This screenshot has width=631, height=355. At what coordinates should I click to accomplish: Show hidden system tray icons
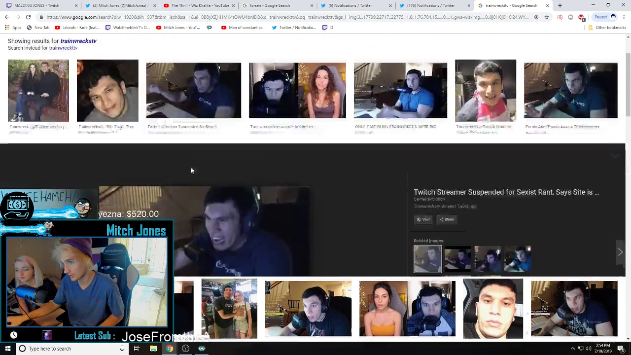[x=572, y=349]
